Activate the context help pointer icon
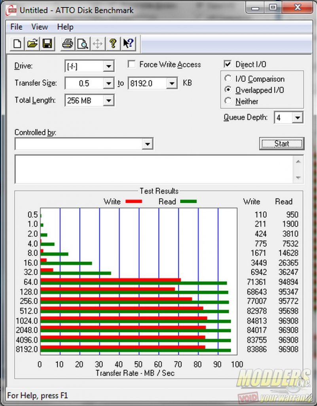 pyautogui.click(x=128, y=44)
